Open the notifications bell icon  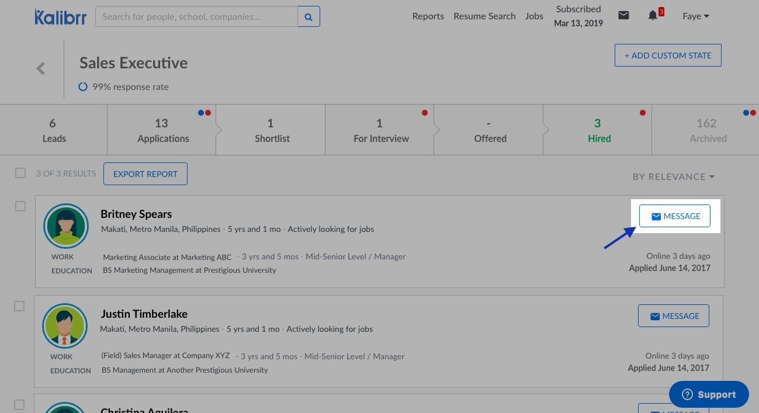(x=653, y=16)
